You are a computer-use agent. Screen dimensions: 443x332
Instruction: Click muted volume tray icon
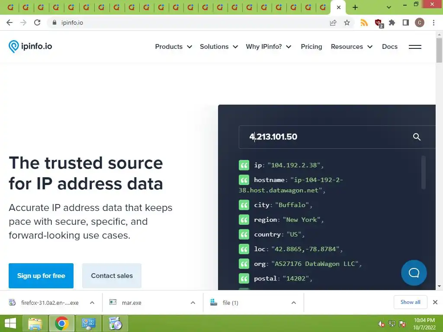point(381,324)
